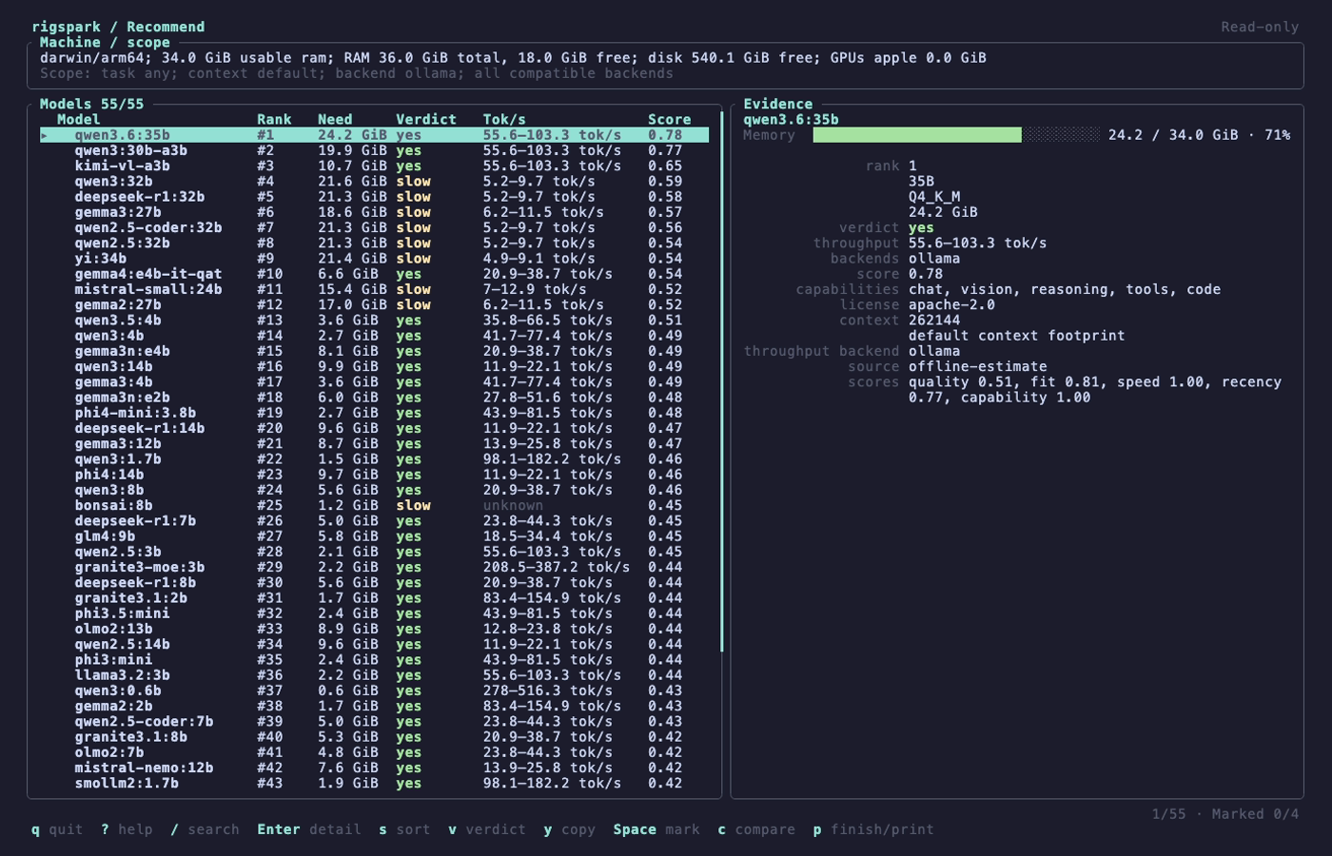Click the Need column header
The image size is (1332, 856).
335,120
